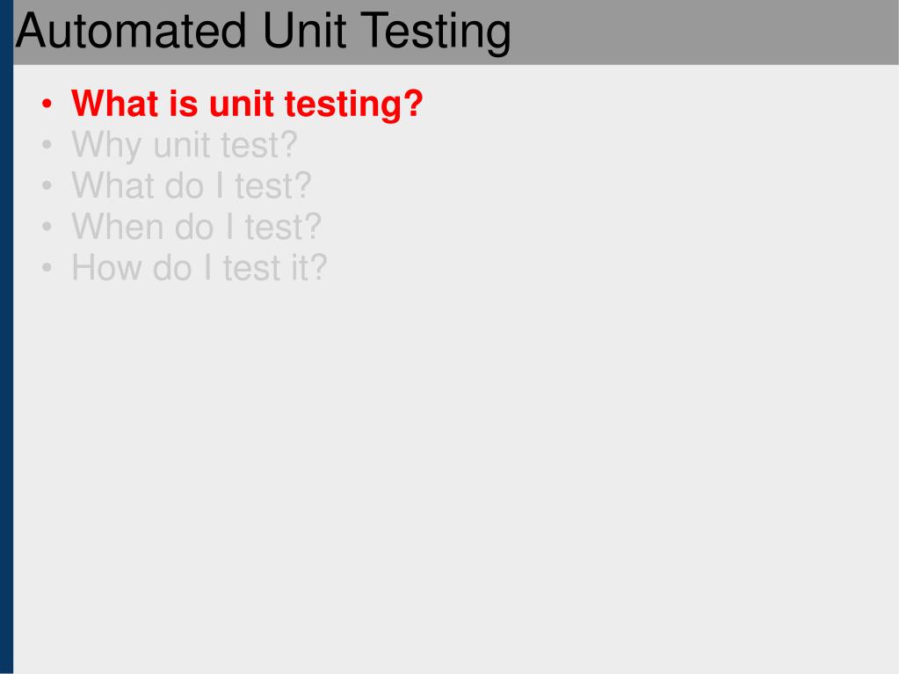The height and width of the screenshot is (674, 899).
Task: Click the word 'Automated' in the title
Action: [131, 31]
